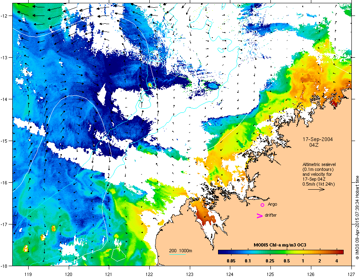Click the '(0.1m contours)' caption line
Screen dimensions: 360x278
click(x=318, y=169)
